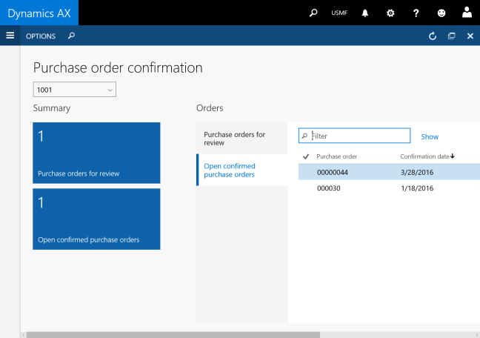The image size is (480, 338).
Task: Click the Filter input field
Action: (x=359, y=136)
